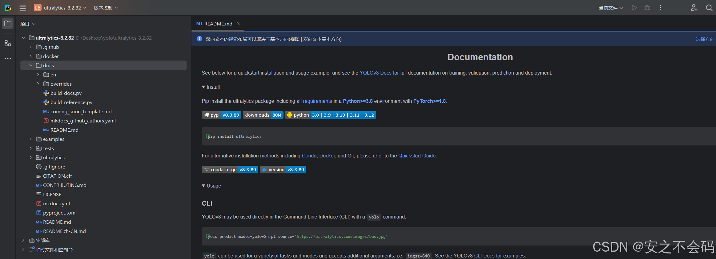Switch to the README.md editor tab
The width and height of the screenshot is (716, 259).
[x=218, y=24]
